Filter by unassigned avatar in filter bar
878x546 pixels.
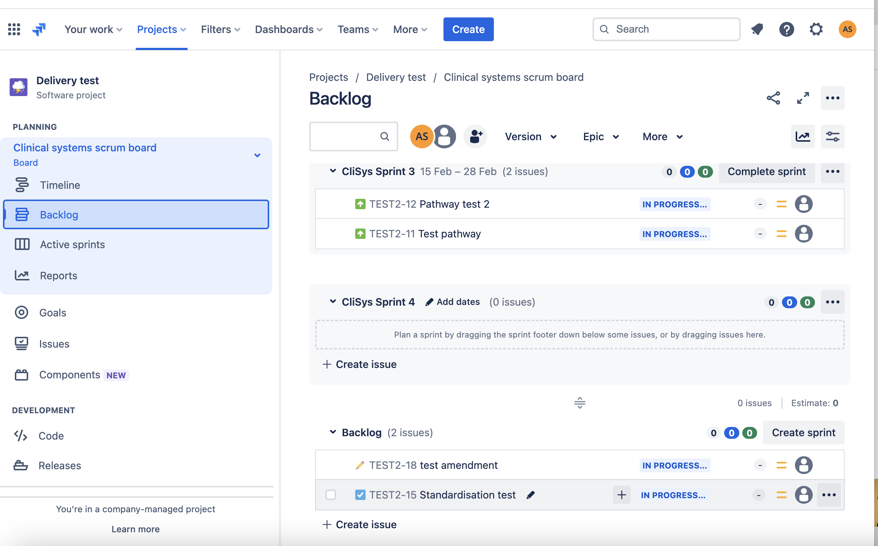pyautogui.click(x=445, y=137)
